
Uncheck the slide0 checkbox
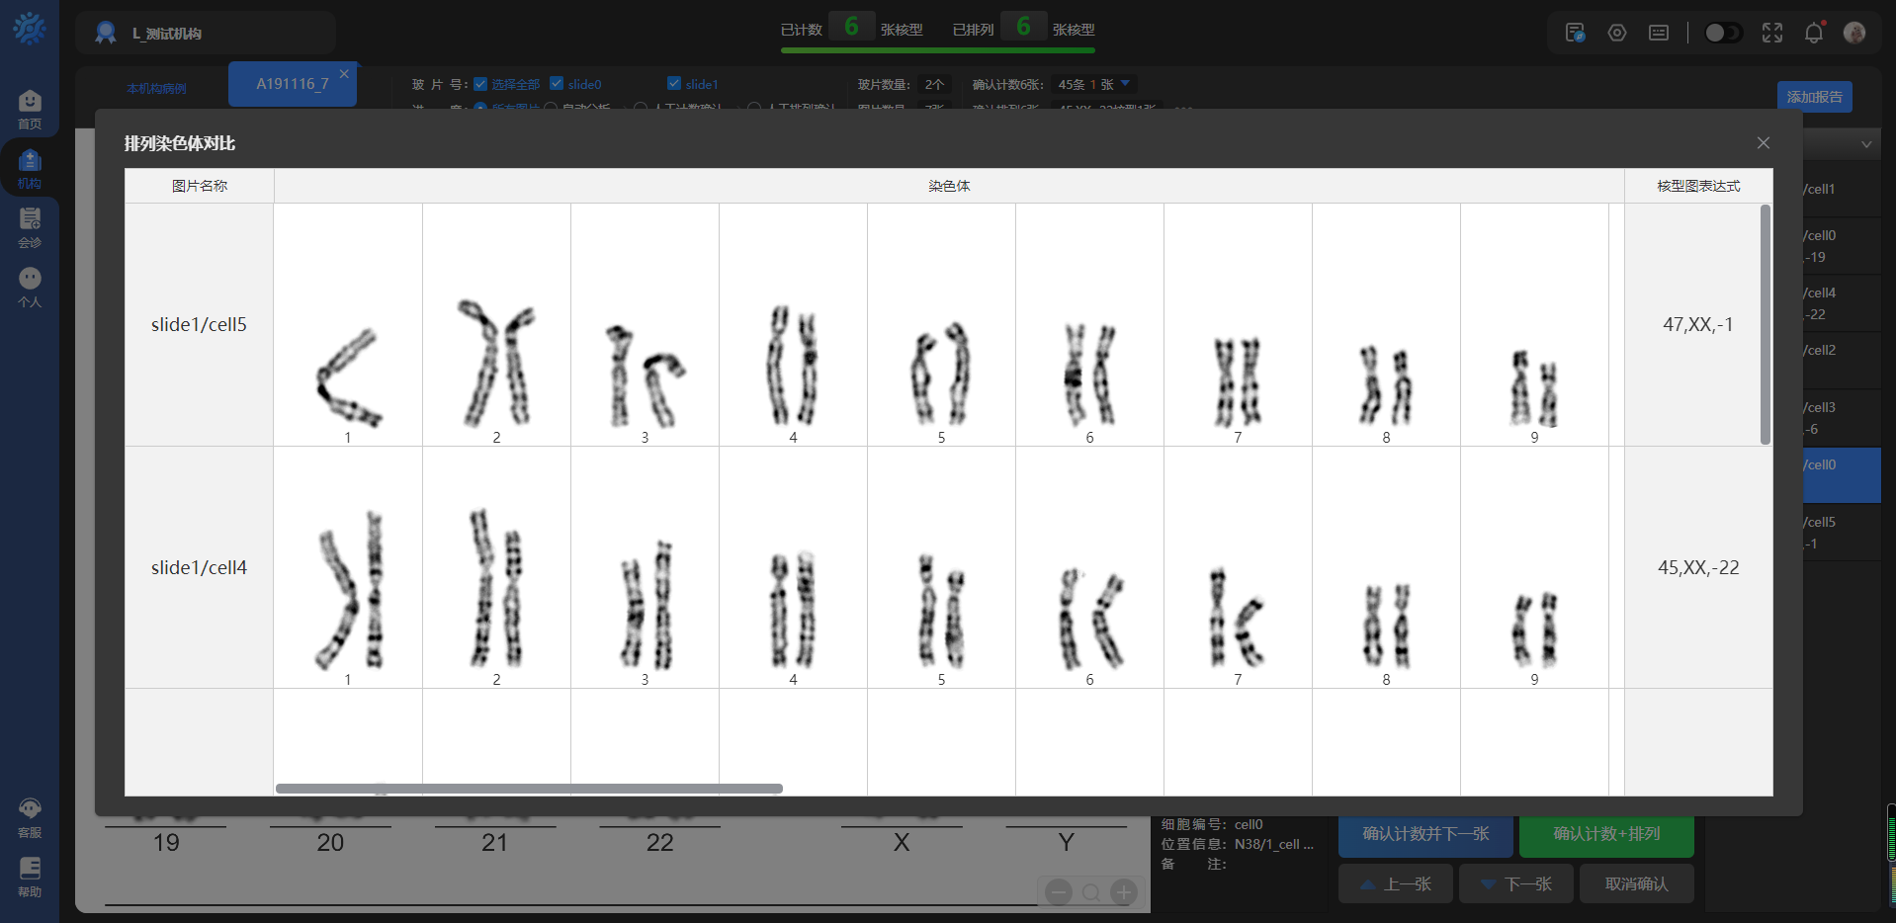557,84
